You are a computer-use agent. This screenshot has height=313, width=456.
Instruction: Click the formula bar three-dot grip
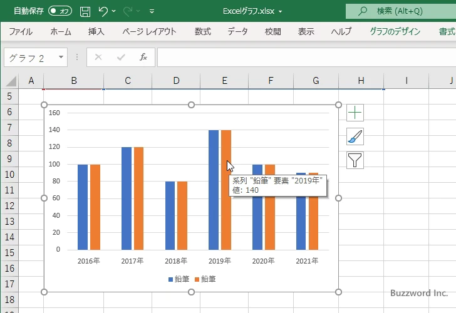click(77, 57)
